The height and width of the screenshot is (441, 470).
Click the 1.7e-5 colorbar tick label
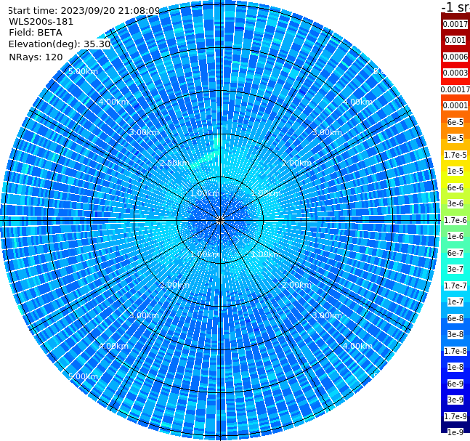coord(455,155)
